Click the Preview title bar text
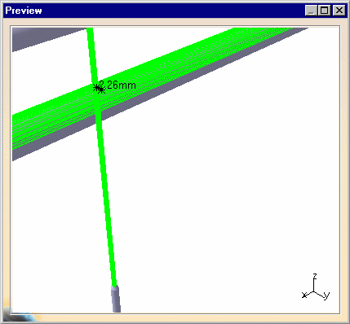350x324 pixels. click(24, 11)
